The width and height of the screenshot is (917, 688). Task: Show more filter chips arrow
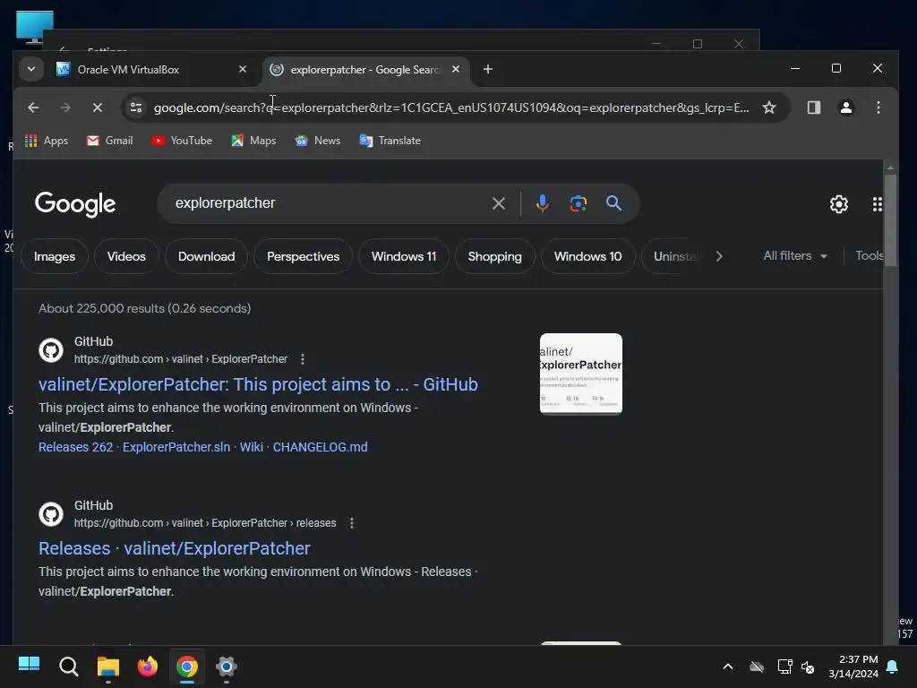point(719,256)
